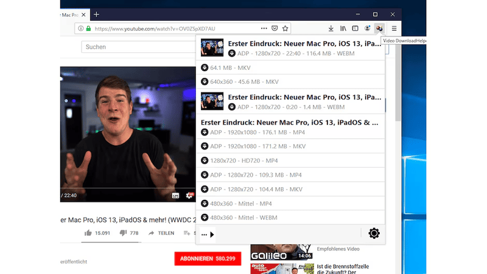Download ADP 1280x720 22:40 116.4 MB WEBM

[232, 53]
